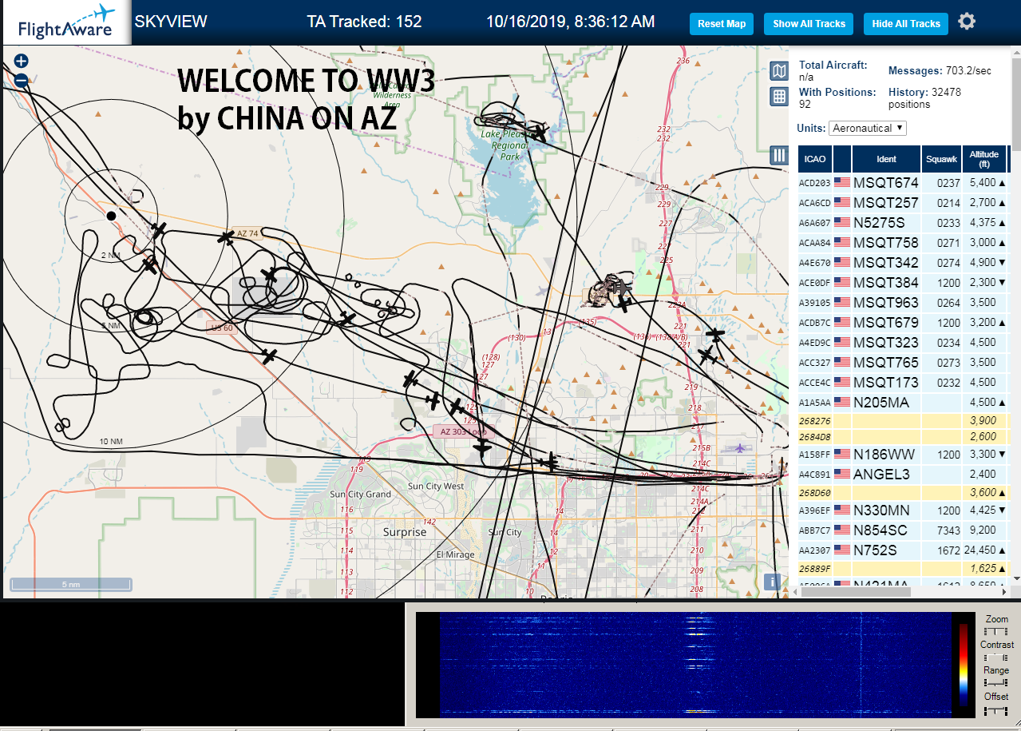Click Hide All Tracks button
Image resolution: width=1021 pixels, height=731 pixels.
click(906, 24)
